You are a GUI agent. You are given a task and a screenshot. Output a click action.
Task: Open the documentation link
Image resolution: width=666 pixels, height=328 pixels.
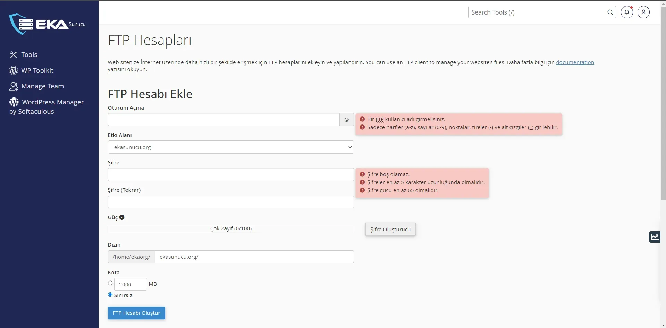pos(574,62)
